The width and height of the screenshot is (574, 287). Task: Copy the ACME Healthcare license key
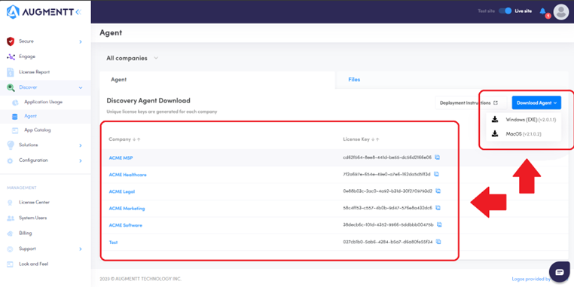436,174
